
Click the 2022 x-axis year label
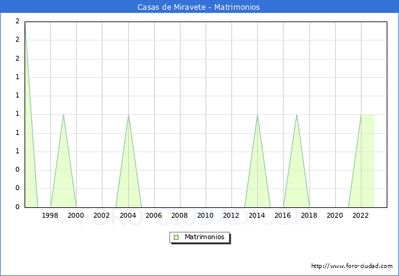[x=360, y=215]
